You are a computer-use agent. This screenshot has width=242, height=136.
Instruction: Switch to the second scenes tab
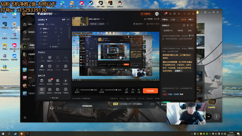pyautogui.click(x=47, y=24)
